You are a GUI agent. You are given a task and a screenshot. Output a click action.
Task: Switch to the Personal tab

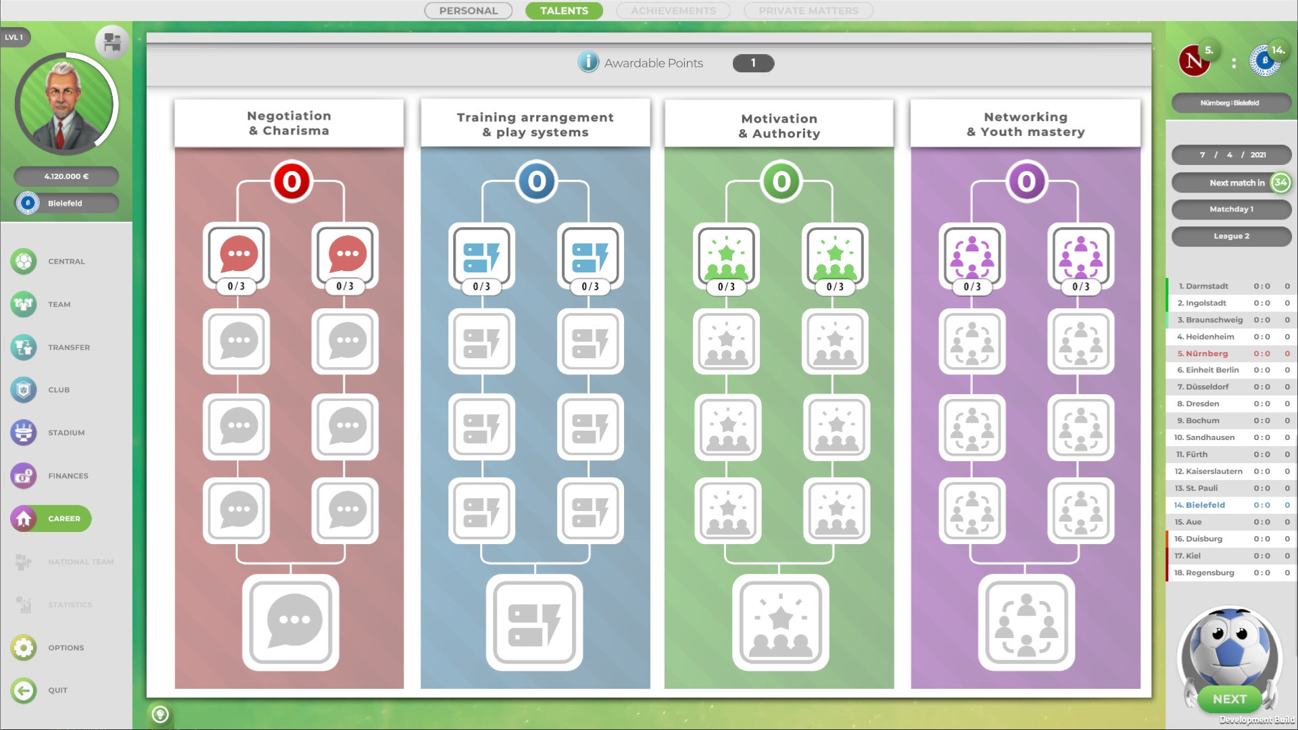(468, 11)
